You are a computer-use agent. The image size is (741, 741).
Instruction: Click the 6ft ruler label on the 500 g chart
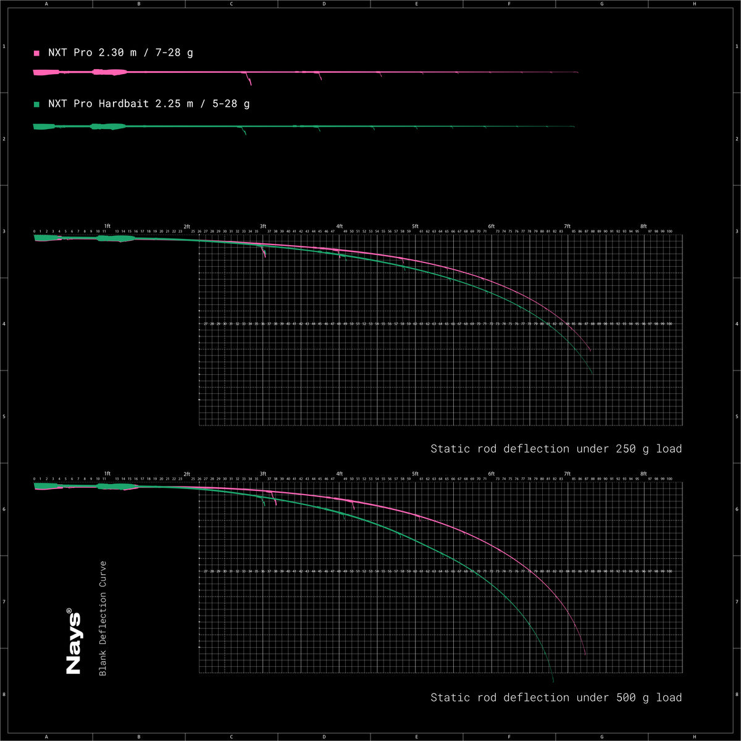click(492, 474)
